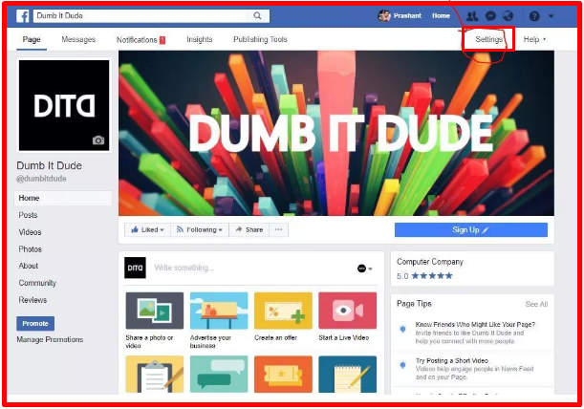Click the Sign Up edit button
Screen dimensions: 584x409
coord(471,230)
